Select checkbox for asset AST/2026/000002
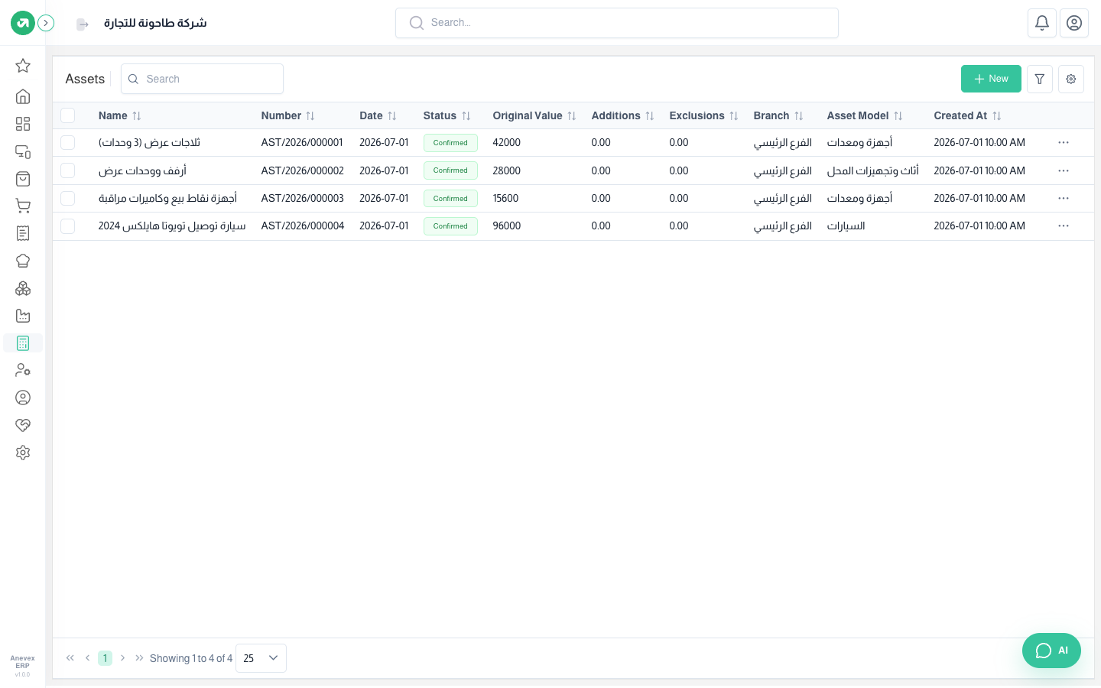The width and height of the screenshot is (1101, 688). (x=68, y=170)
